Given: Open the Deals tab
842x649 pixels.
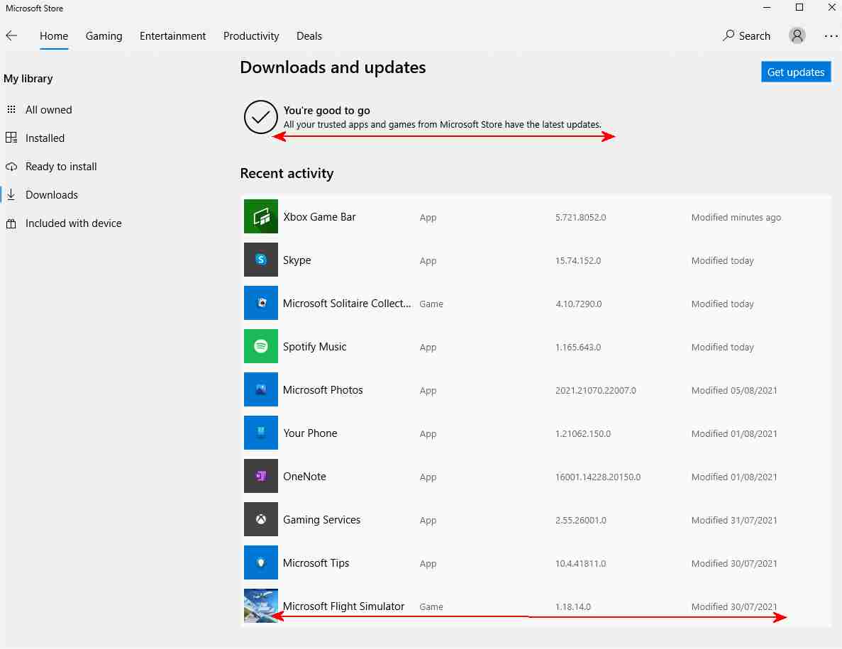Looking at the screenshot, I should coord(309,36).
